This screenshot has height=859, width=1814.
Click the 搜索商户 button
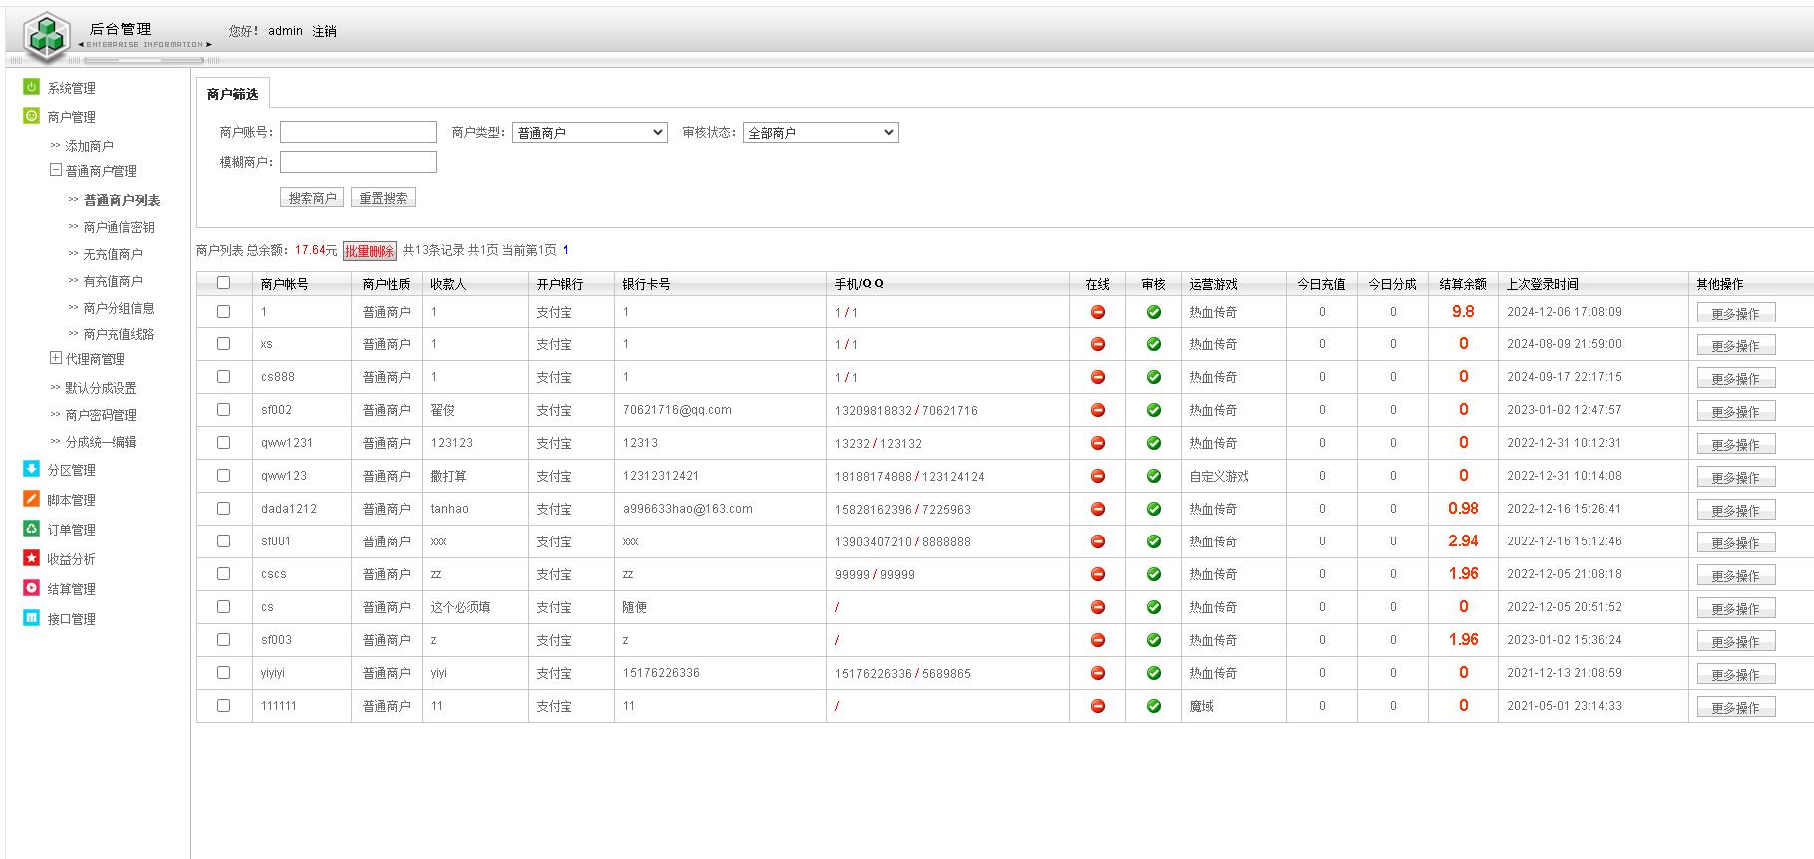pyautogui.click(x=312, y=198)
